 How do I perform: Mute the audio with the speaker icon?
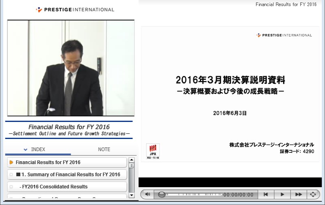pyautogui.click(x=147, y=194)
